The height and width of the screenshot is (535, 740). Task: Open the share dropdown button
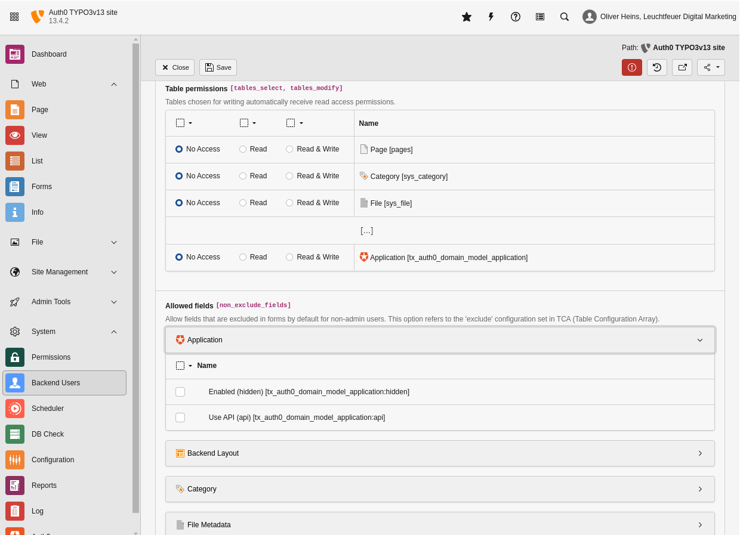tap(711, 67)
